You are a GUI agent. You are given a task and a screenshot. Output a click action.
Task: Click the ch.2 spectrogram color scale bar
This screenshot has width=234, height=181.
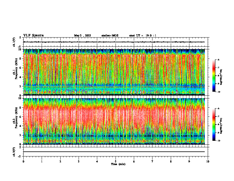[x=214, y=125]
